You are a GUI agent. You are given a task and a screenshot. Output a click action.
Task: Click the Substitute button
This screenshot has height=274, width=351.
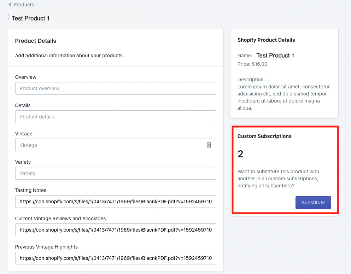313,203
